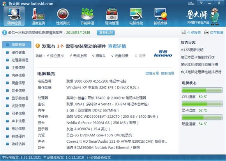Click the 生成报告 document icon

184,32
